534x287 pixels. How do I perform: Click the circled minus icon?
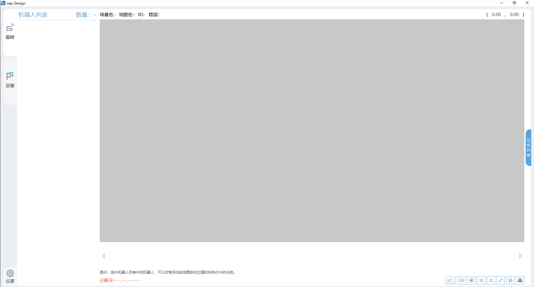[x=462, y=280]
